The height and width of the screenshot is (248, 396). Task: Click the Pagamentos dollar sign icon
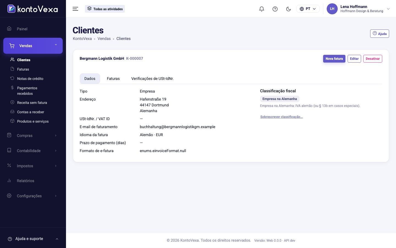[x=12, y=88]
